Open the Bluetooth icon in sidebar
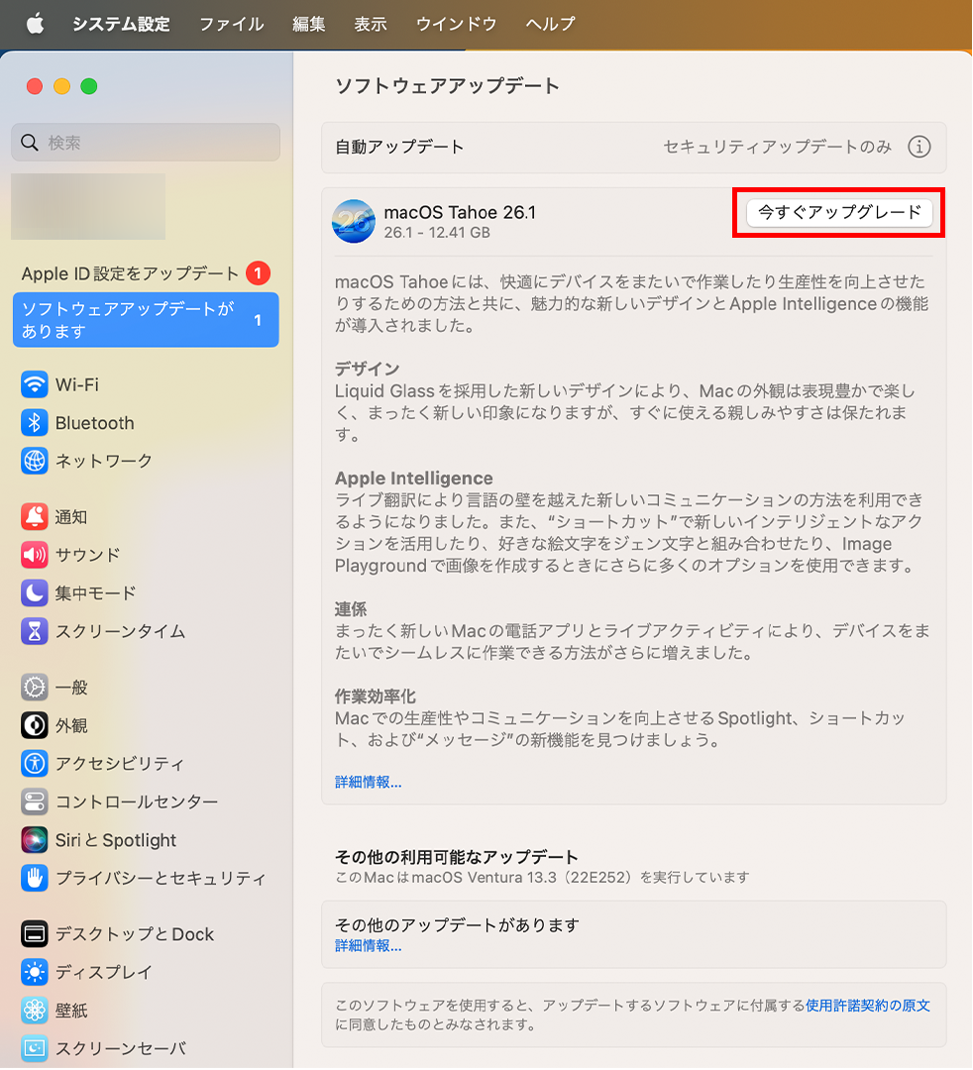Image resolution: width=973 pixels, height=1070 pixels. click(35, 423)
